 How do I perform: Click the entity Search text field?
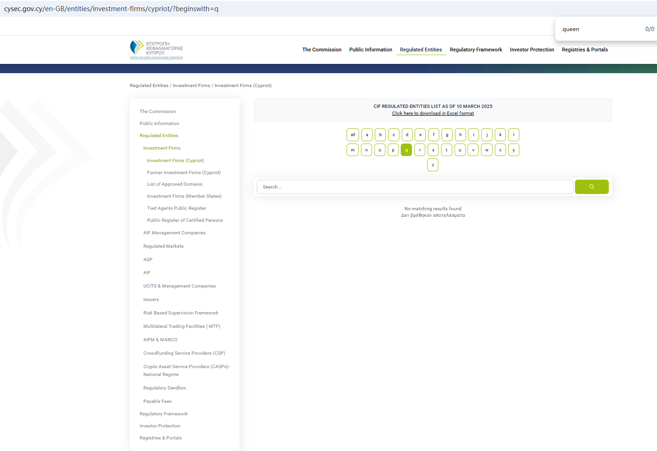coord(415,187)
